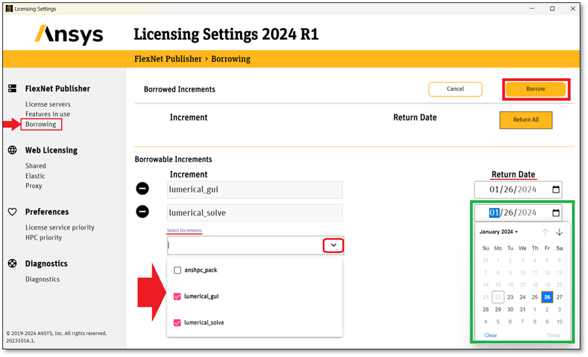Go to previous month with up arrow
Screen dimensions: 588x357
(x=545, y=232)
